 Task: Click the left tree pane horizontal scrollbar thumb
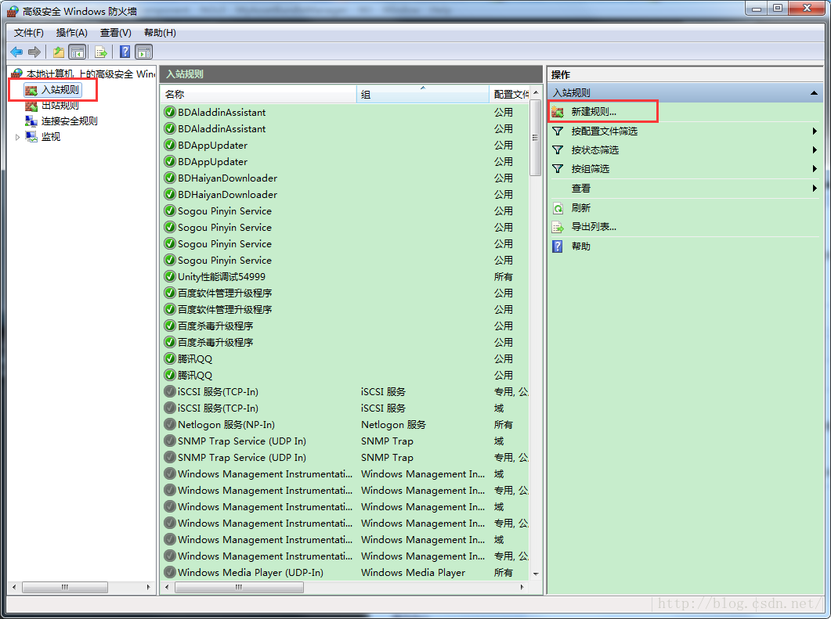(65, 587)
